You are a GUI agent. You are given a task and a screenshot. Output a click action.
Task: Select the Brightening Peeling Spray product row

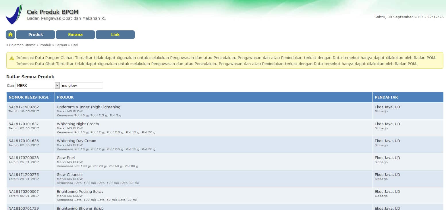[225, 195]
